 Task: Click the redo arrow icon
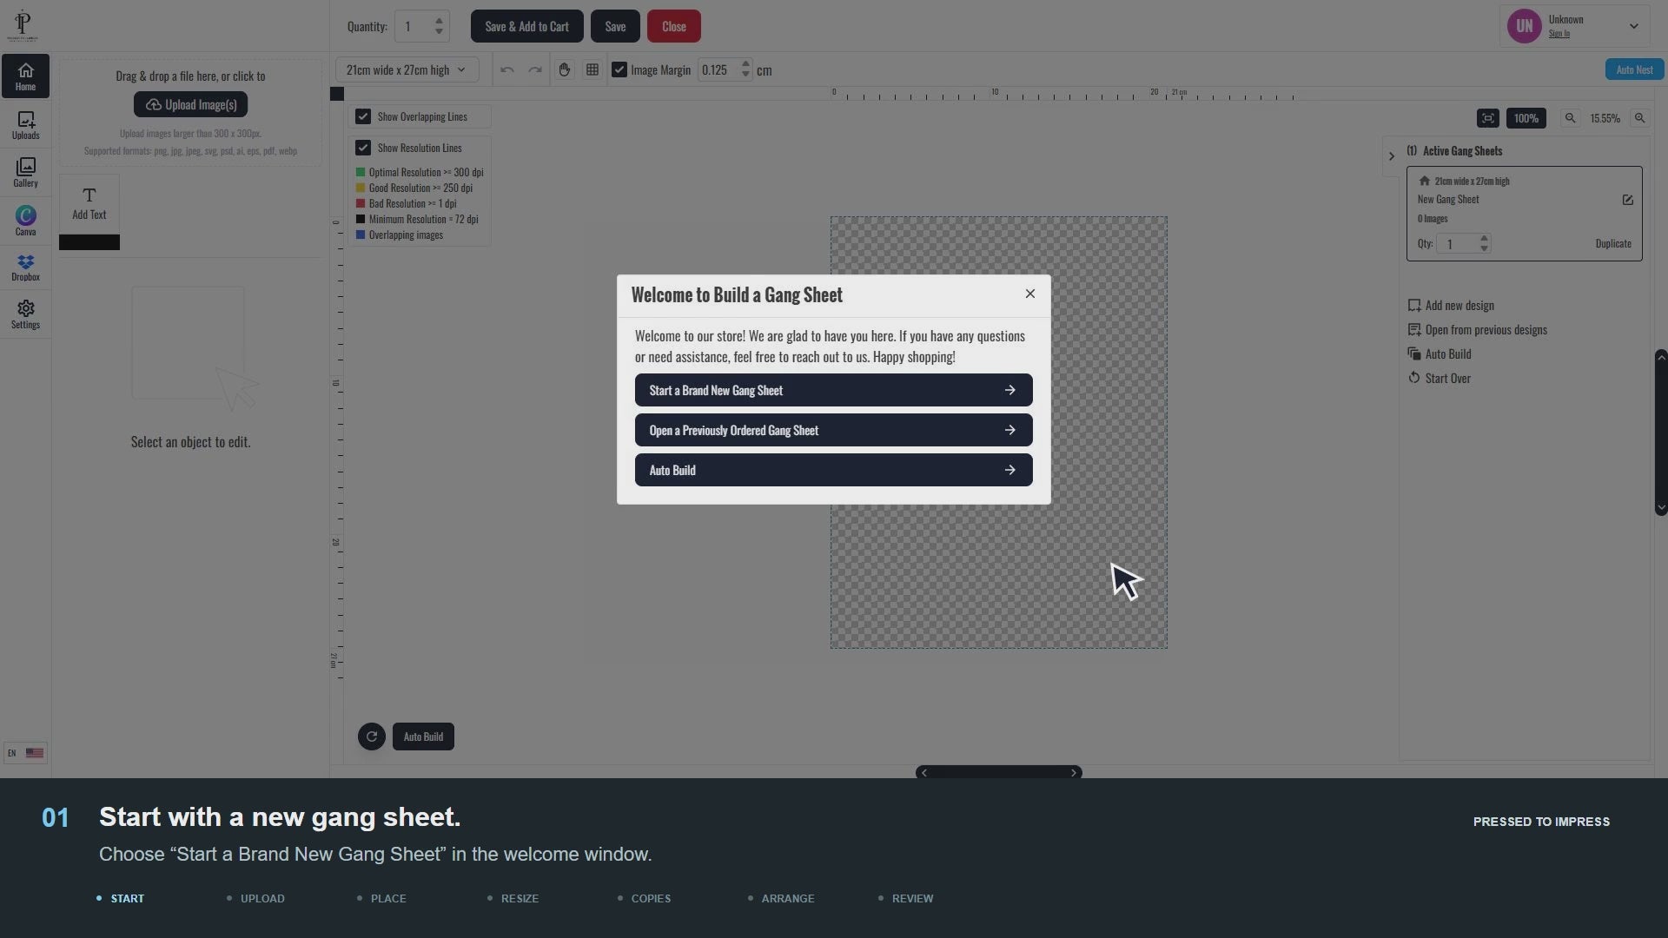click(x=535, y=69)
